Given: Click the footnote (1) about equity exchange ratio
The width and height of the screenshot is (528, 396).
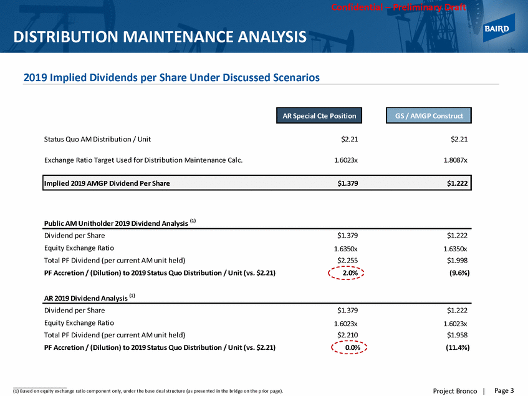Looking at the screenshot, I should 148,391.
